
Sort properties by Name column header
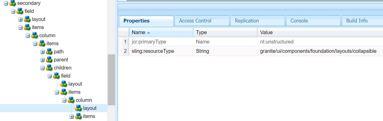pyautogui.click(x=138, y=32)
